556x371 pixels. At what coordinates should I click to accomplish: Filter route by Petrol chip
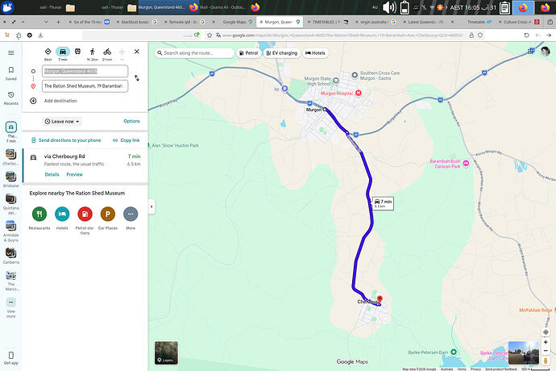248,53
